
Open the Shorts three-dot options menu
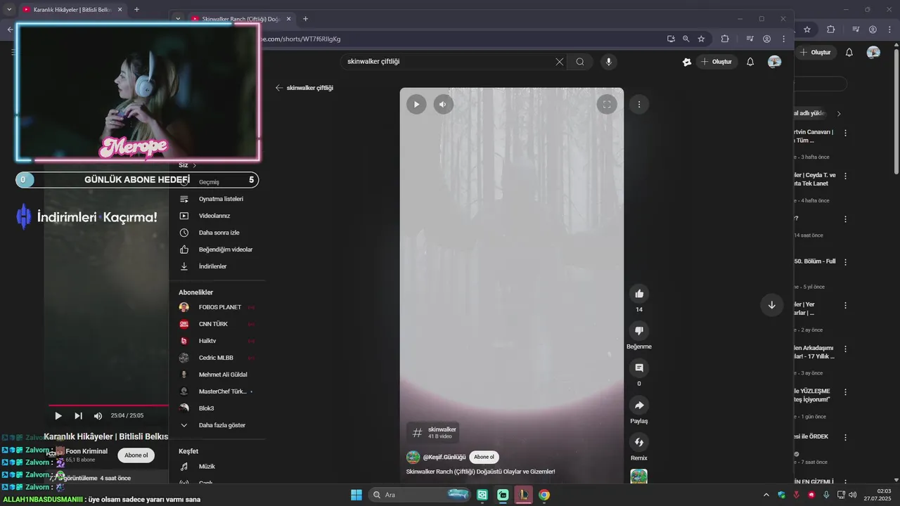click(639, 104)
